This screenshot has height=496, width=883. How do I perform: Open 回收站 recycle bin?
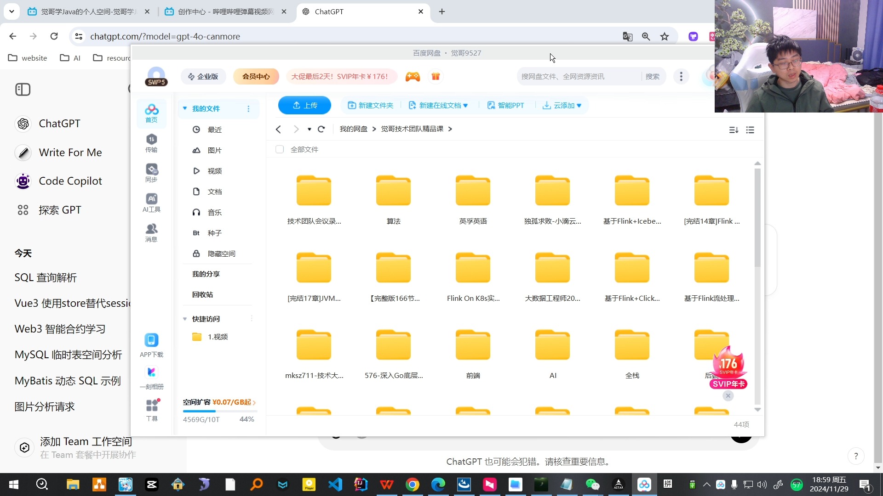tap(202, 294)
